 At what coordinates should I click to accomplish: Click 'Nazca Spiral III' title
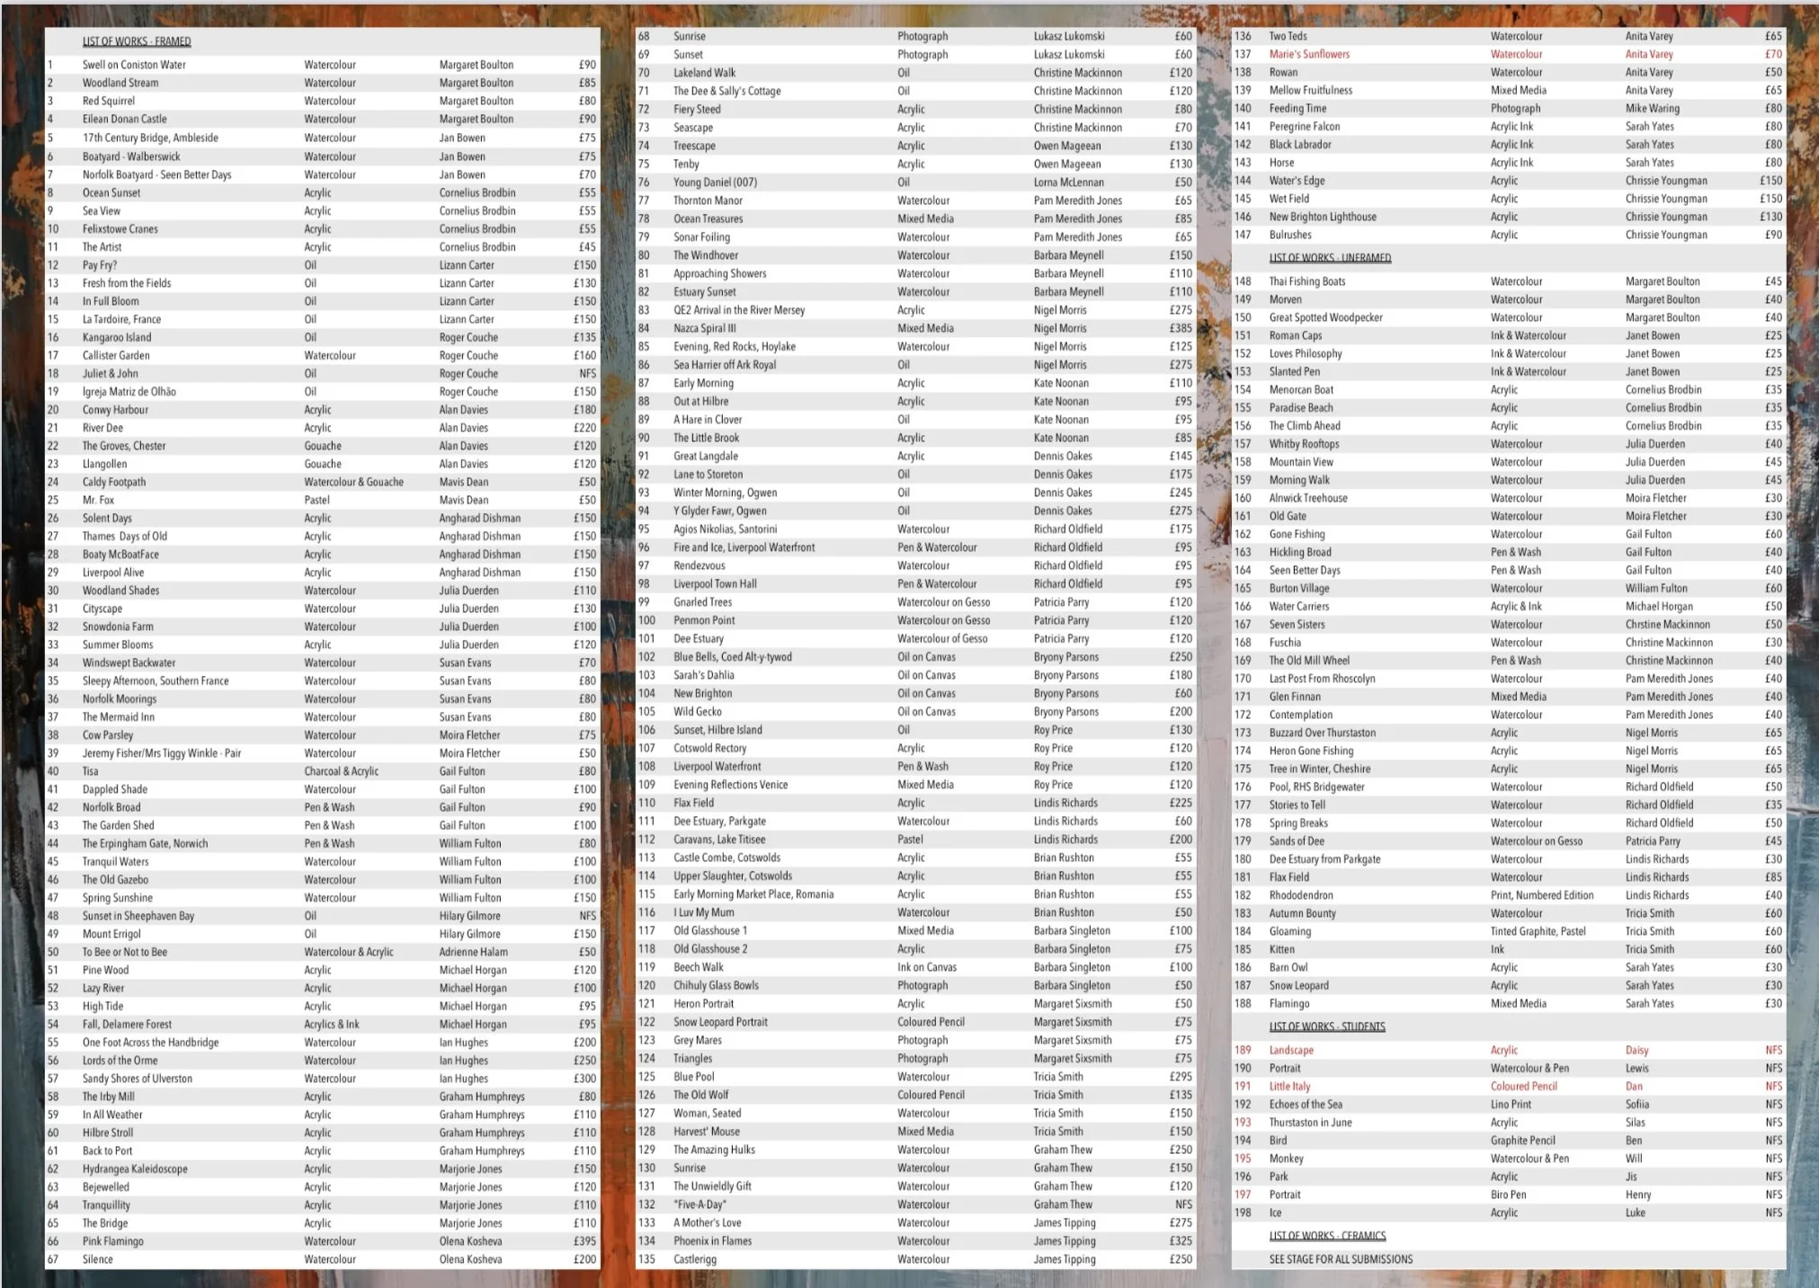coord(705,328)
